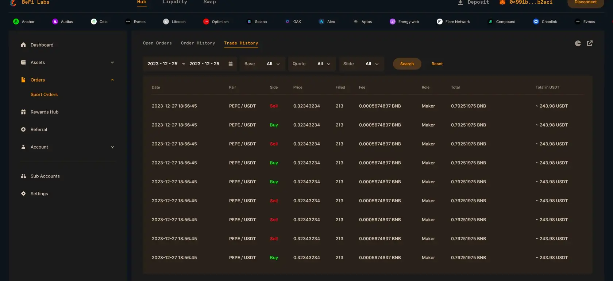Collapse the Orders sidebar section
This screenshot has width=613, height=281.
click(112, 80)
